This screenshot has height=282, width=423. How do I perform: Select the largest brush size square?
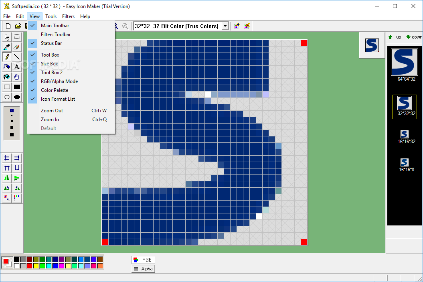click(12, 135)
